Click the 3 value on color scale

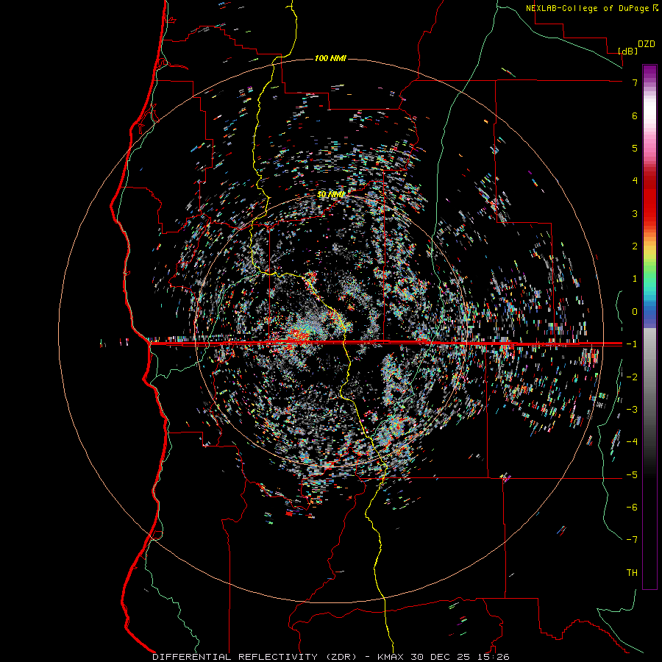(635, 213)
